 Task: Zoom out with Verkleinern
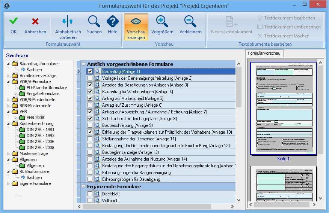coord(190,25)
